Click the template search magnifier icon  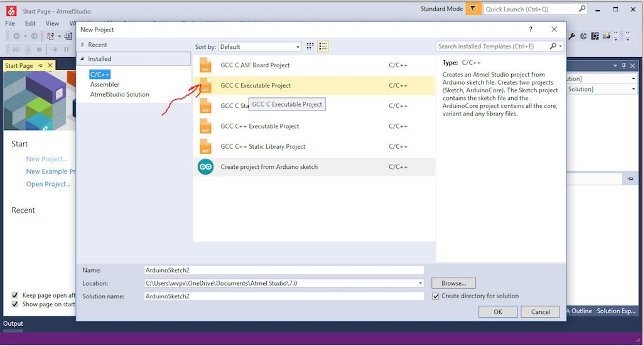pyautogui.click(x=553, y=46)
